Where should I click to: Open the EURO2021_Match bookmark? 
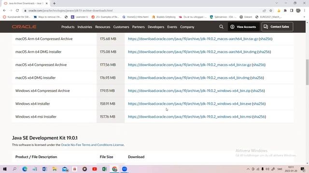tap(268, 17)
